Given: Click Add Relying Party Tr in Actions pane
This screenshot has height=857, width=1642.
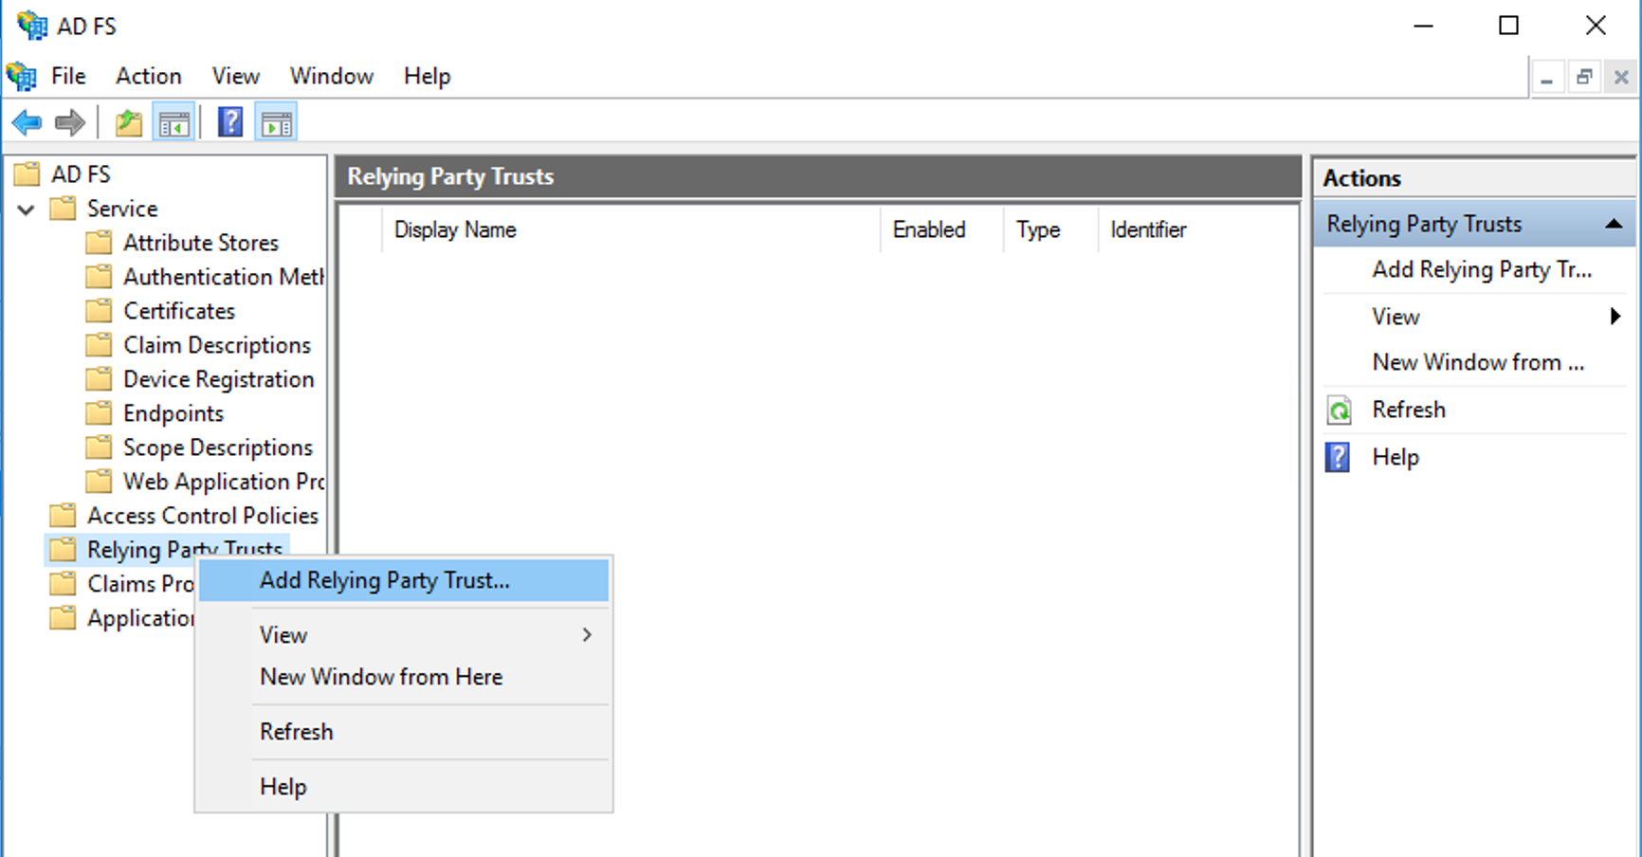Looking at the screenshot, I should pos(1482,269).
